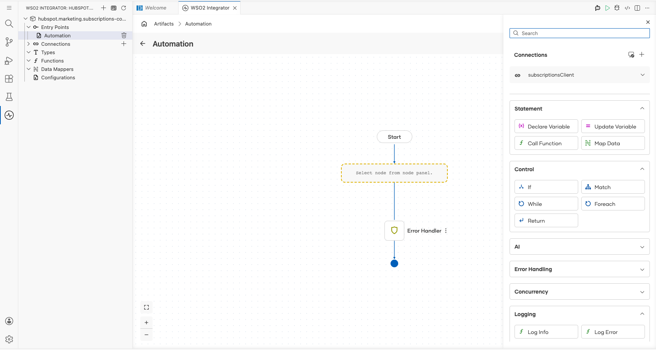Start debugging with the bug icon
656x350 pixels.
click(x=617, y=8)
